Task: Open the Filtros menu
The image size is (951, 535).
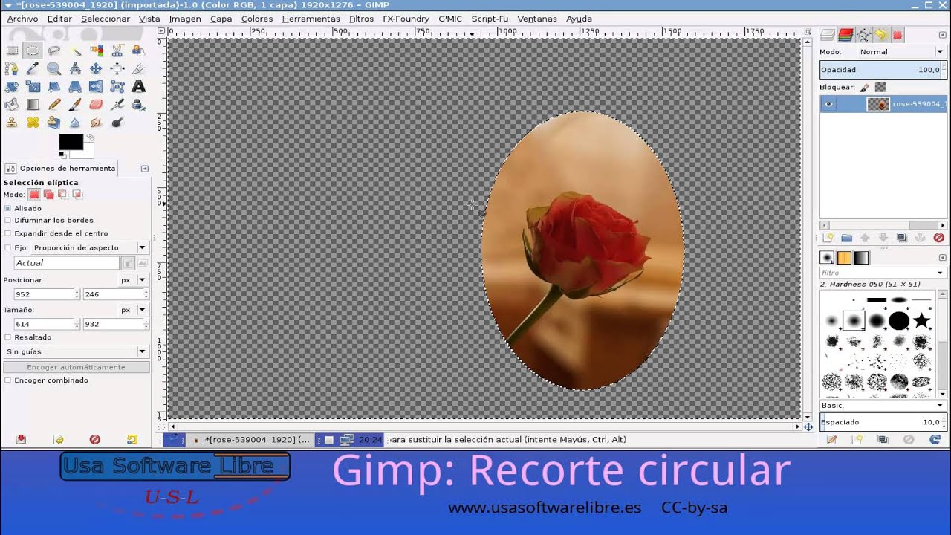Action: click(361, 19)
